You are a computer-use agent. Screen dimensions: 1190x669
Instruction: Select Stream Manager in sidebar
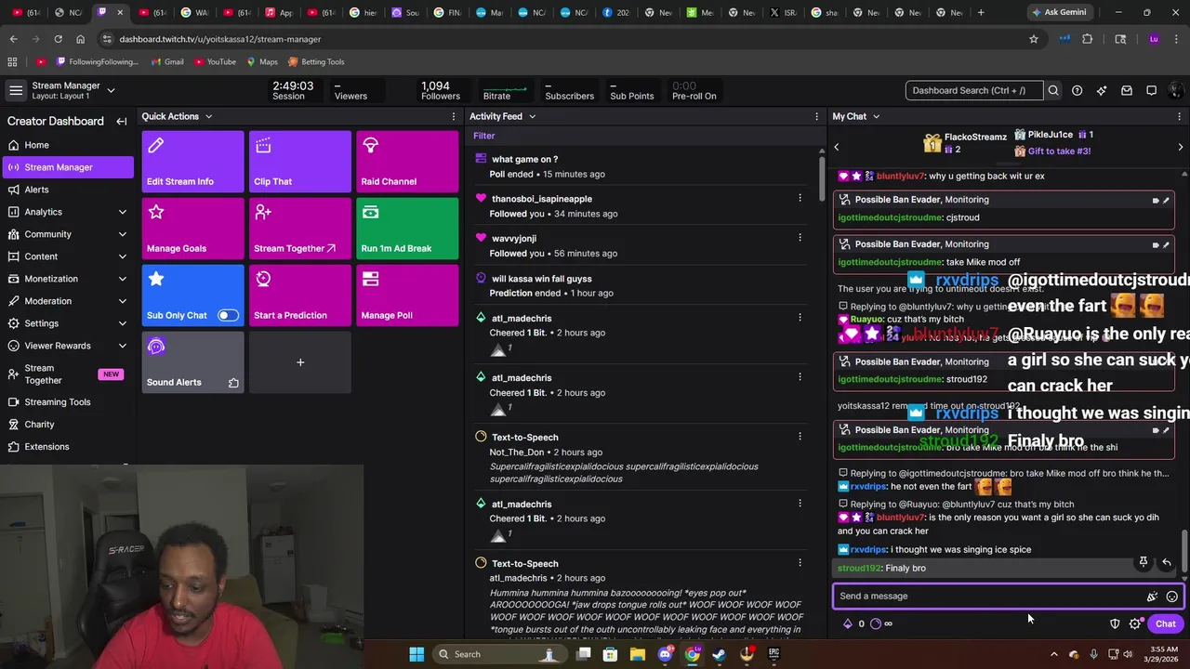(x=67, y=167)
